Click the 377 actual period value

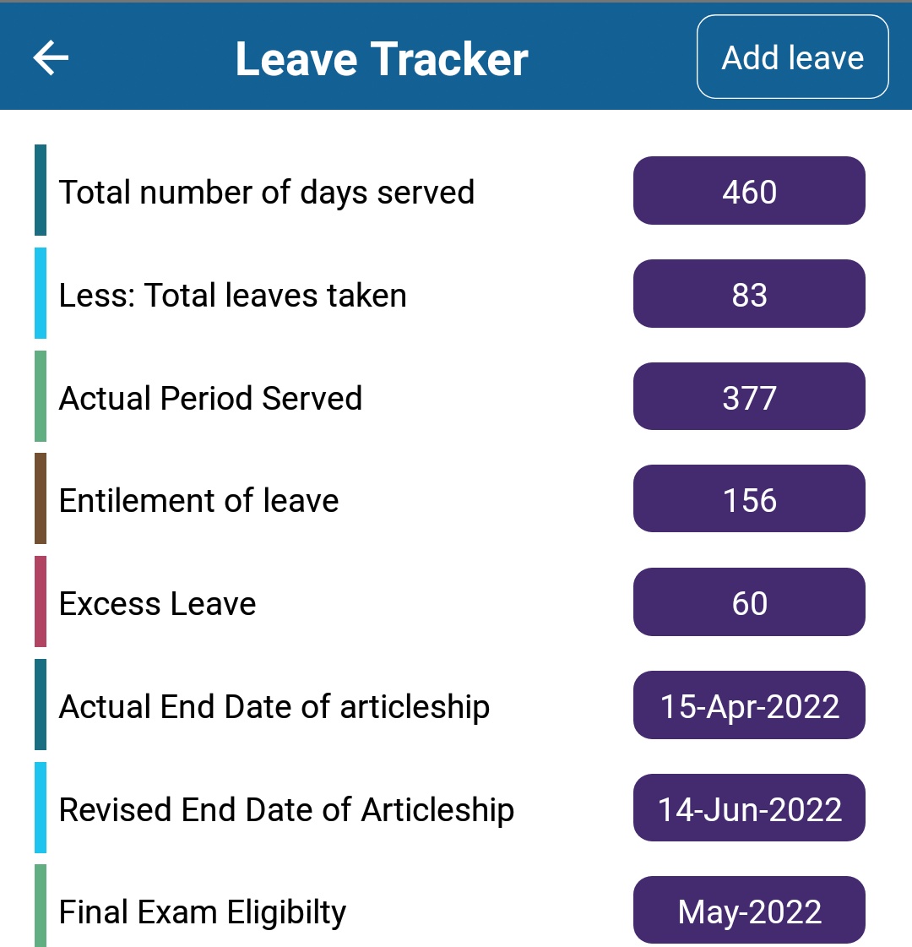click(x=749, y=397)
